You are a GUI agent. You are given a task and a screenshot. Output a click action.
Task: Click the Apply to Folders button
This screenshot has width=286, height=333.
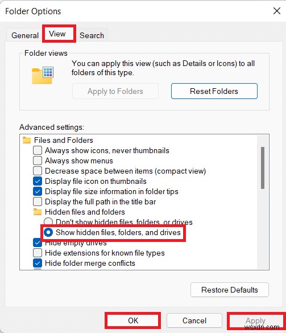click(115, 91)
